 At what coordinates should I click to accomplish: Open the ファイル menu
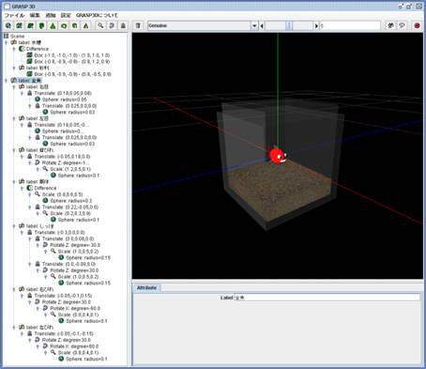[x=14, y=15]
